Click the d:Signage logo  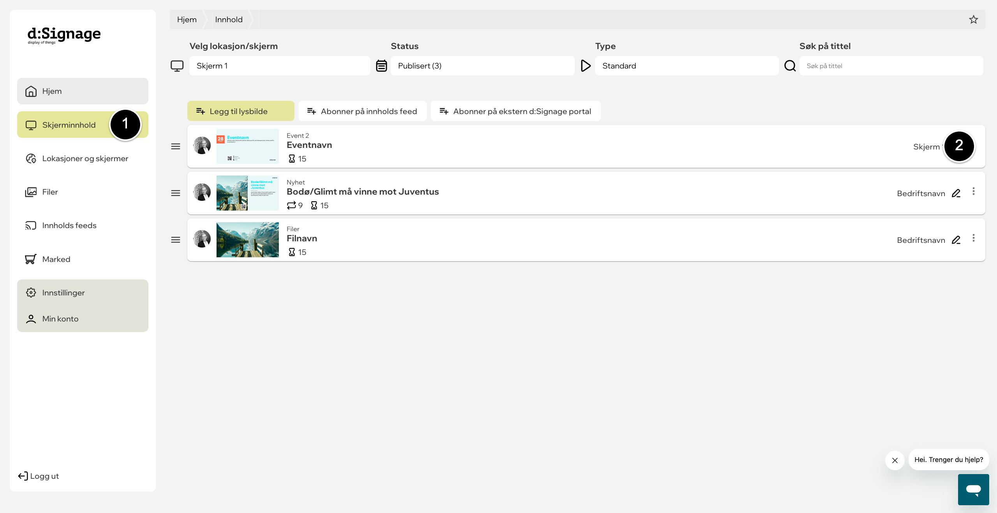(x=64, y=35)
